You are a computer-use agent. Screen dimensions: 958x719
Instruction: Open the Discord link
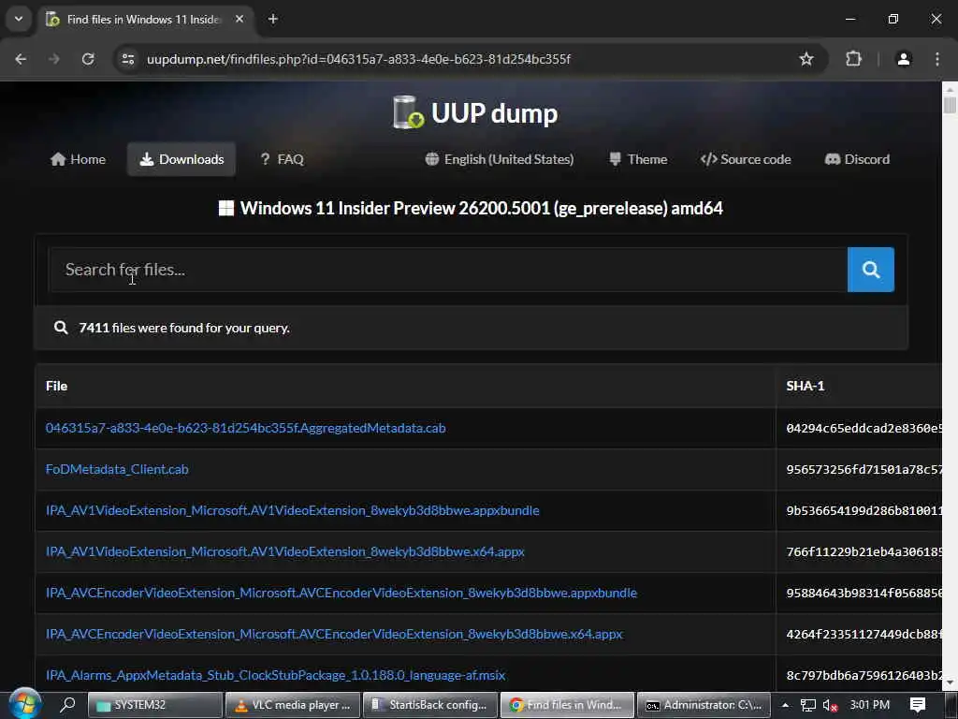pos(857,159)
